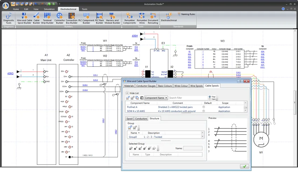Open the Wires Colour tab
This screenshot has width=298, height=177.
[181, 86]
